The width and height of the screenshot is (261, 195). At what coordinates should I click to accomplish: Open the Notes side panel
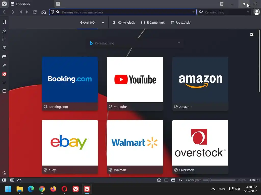[x=4, y=48]
